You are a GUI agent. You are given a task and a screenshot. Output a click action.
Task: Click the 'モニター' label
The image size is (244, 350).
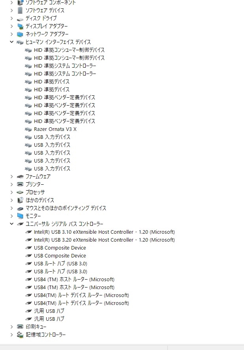tap(33, 216)
